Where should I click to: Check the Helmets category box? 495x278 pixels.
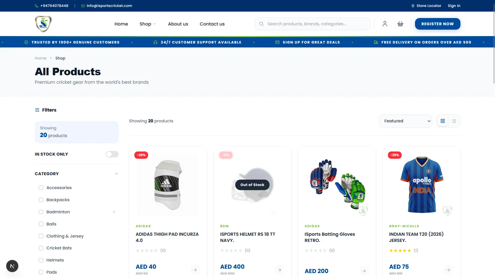pyautogui.click(x=41, y=260)
